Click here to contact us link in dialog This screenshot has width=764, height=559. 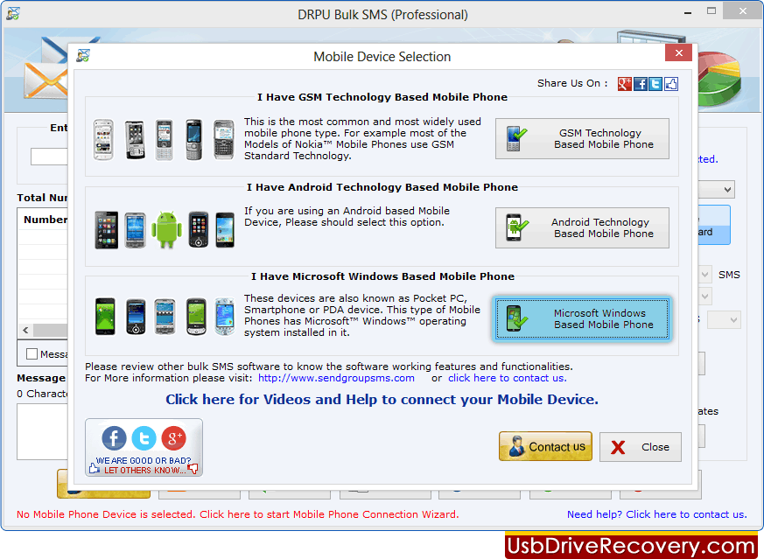508,378
